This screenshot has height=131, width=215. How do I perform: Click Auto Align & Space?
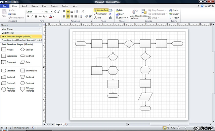pos(135,14)
